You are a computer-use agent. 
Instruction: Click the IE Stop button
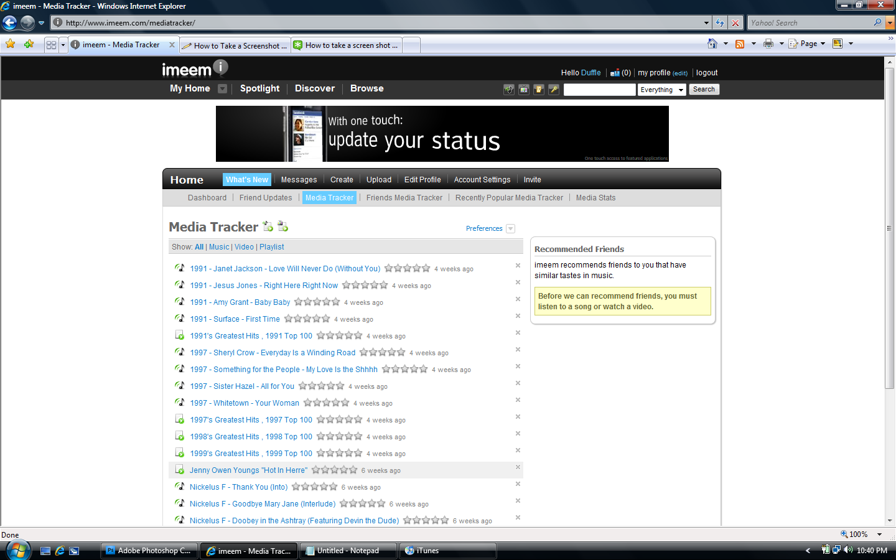pos(735,23)
